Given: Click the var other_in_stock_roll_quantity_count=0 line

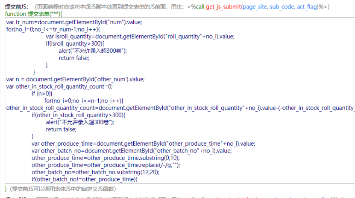Looking at the screenshot, I should coord(59,86).
